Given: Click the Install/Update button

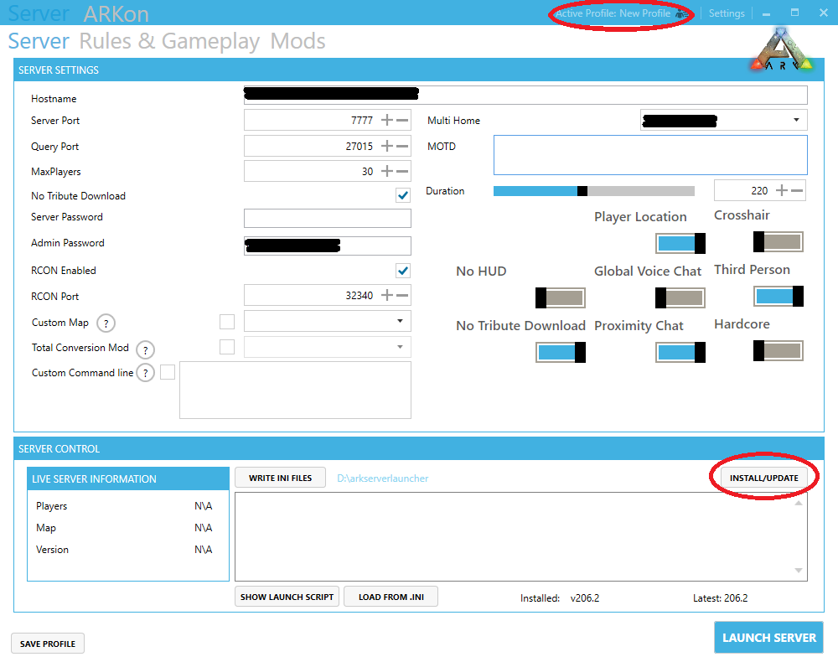Looking at the screenshot, I should [x=763, y=478].
